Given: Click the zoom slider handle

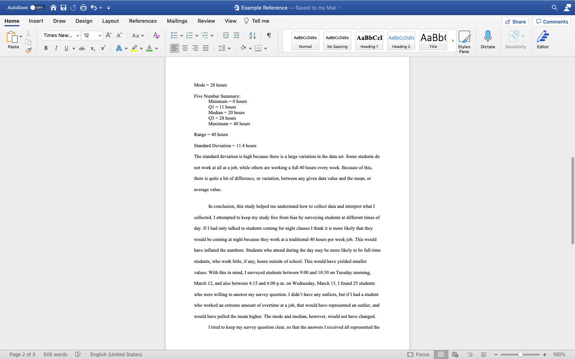Looking at the screenshot, I should click(520, 354).
